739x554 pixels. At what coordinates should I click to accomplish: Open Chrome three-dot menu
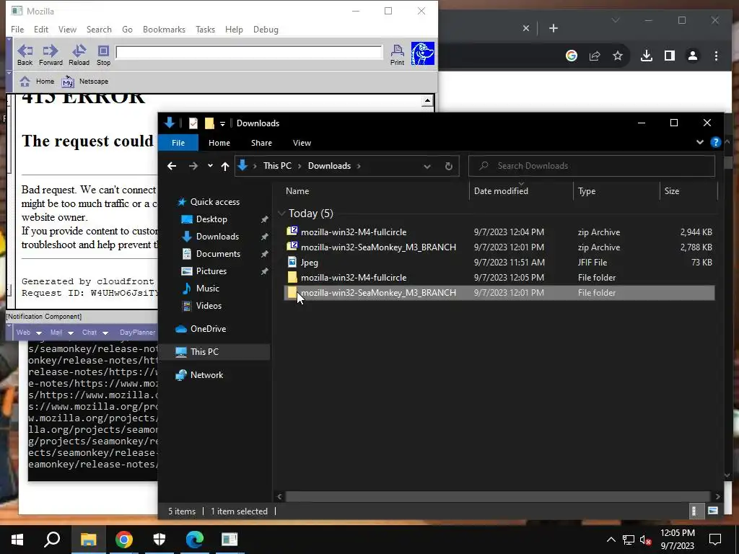pyautogui.click(x=716, y=56)
